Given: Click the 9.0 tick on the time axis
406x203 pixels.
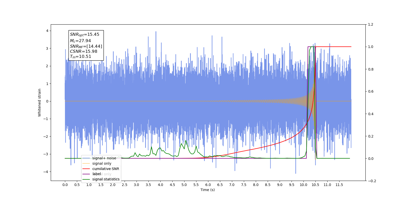Looking at the screenshot, I should [x=280, y=185].
